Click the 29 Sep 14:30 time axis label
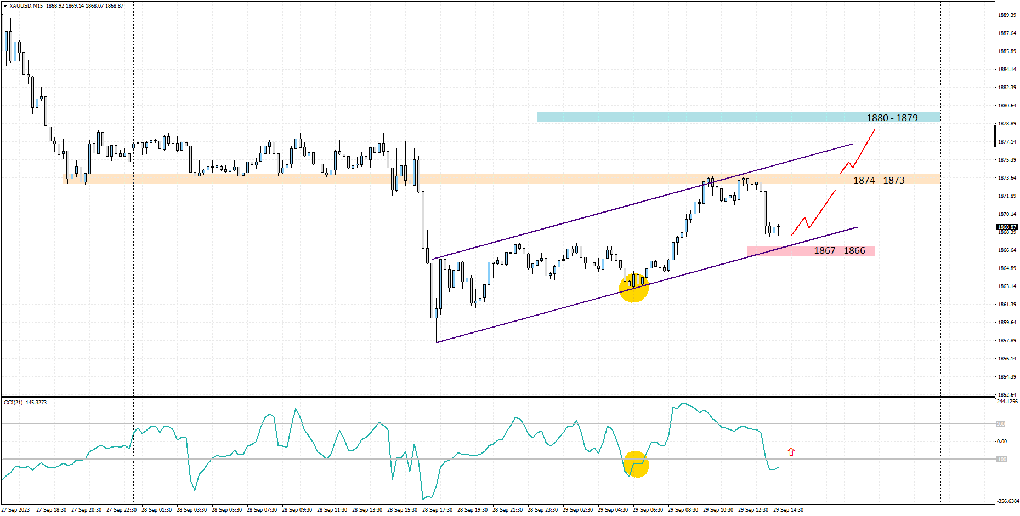The image size is (1020, 516). coord(788,510)
